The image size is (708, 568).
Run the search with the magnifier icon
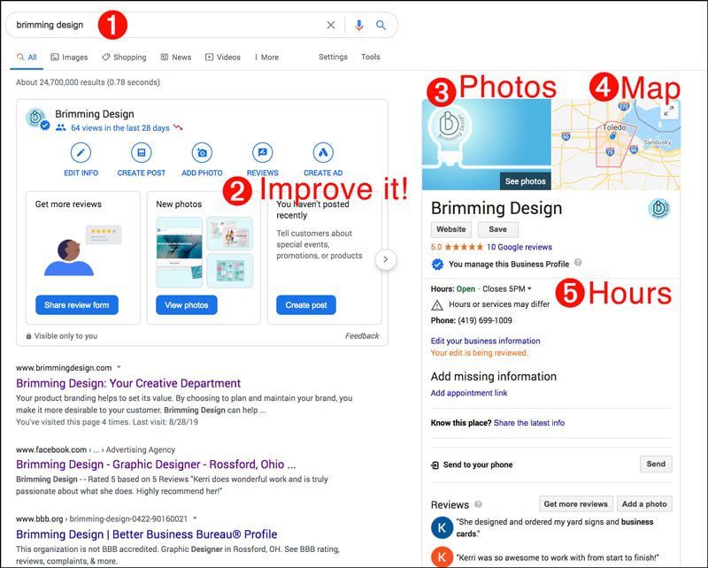381,26
